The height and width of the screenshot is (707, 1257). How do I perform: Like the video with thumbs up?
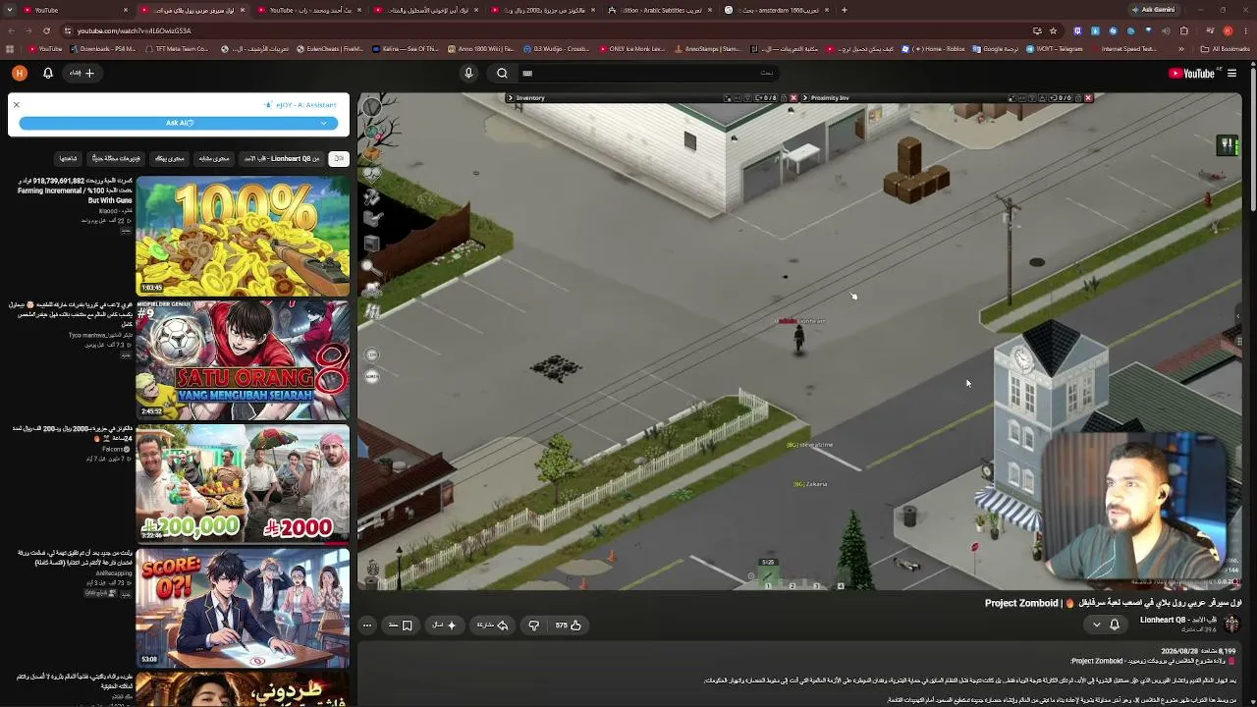(x=569, y=625)
